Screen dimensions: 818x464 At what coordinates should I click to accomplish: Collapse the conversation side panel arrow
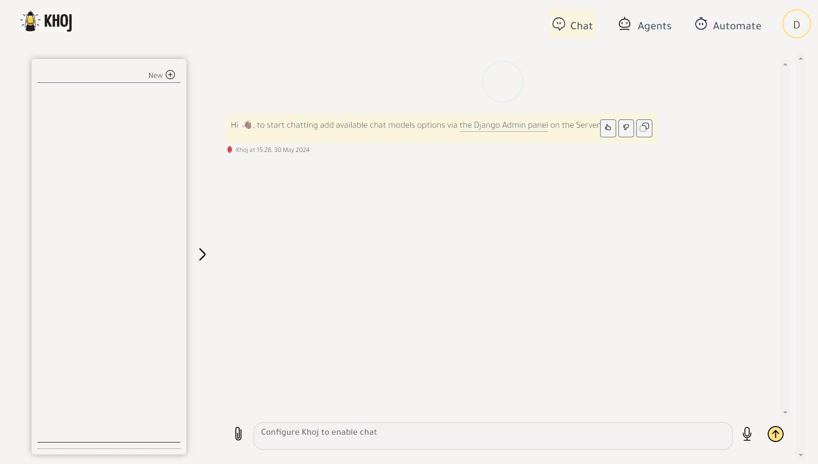coord(202,254)
